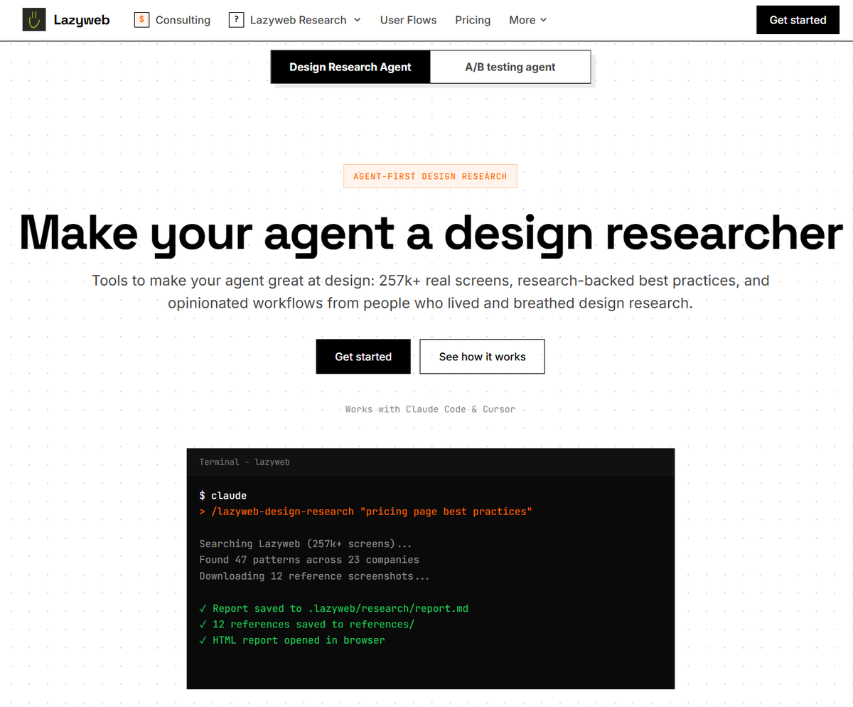Viewport: 853px width, 707px height.
Task: Click Get started in the header
Action: [798, 20]
